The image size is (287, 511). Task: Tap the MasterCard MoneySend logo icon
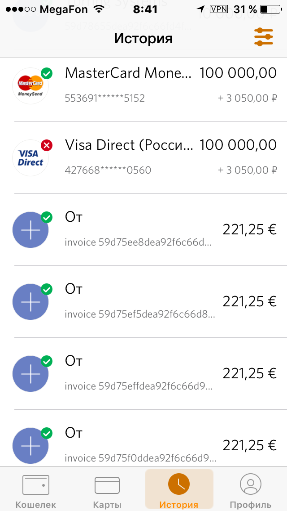coord(30,85)
